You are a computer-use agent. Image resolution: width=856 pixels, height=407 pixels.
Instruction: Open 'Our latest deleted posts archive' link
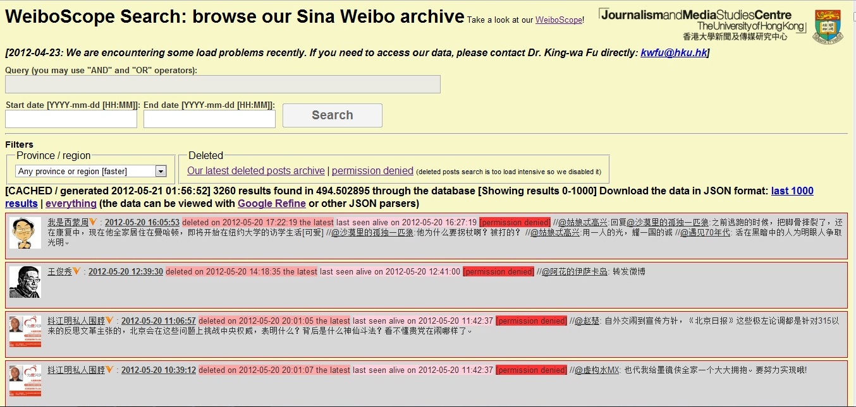(x=256, y=170)
